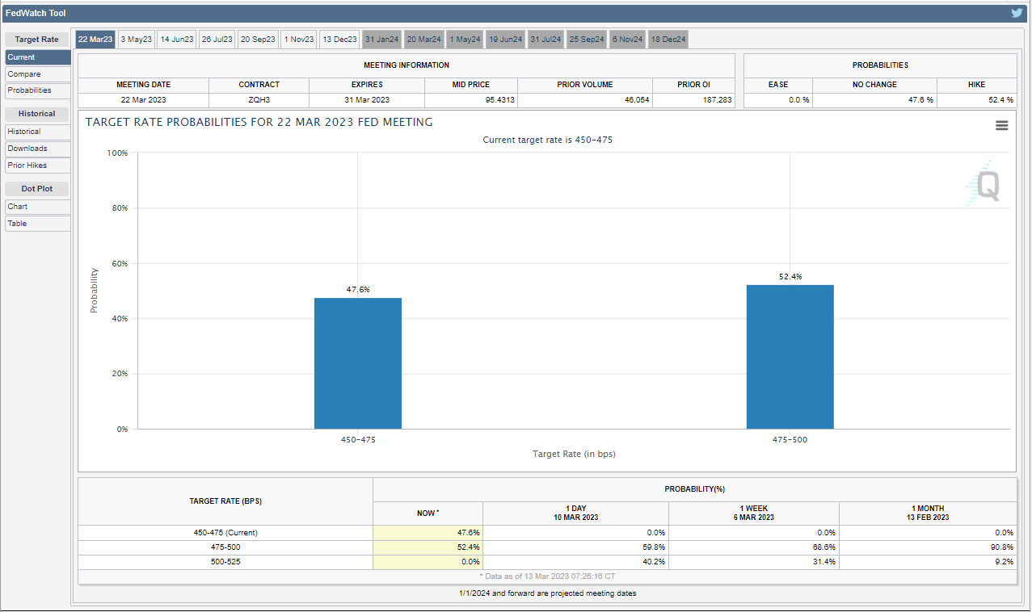Click the 90.8% one-month probability cell
1032x612 pixels.
(928, 547)
